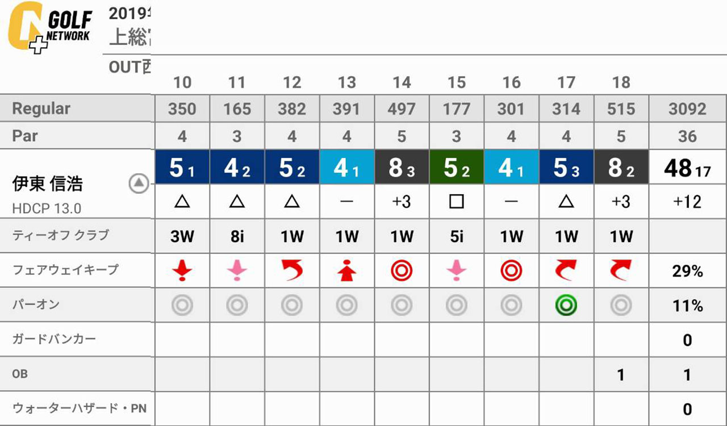Click hole 14 fairway keep bullseye icon
727x426 pixels.
[402, 271]
